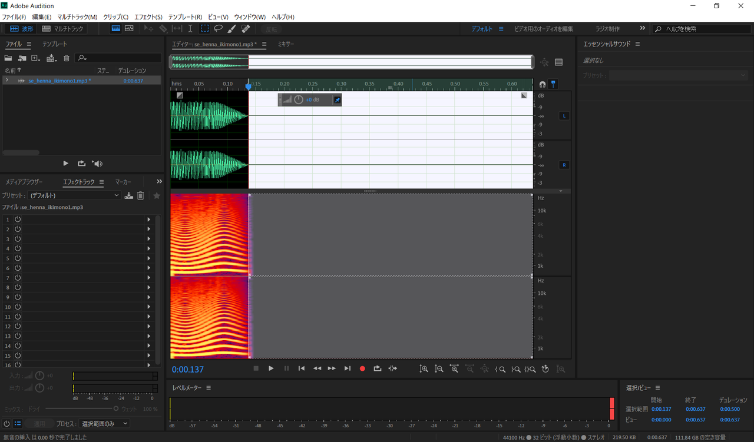
Task: Click the Help search field
Action: click(x=701, y=29)
